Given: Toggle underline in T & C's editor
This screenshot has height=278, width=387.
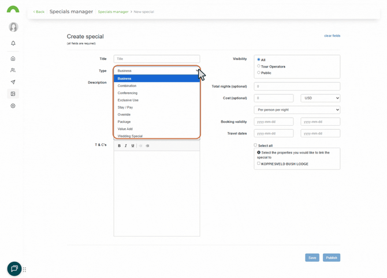Looking at the screenshot, I should click(133, 146).
